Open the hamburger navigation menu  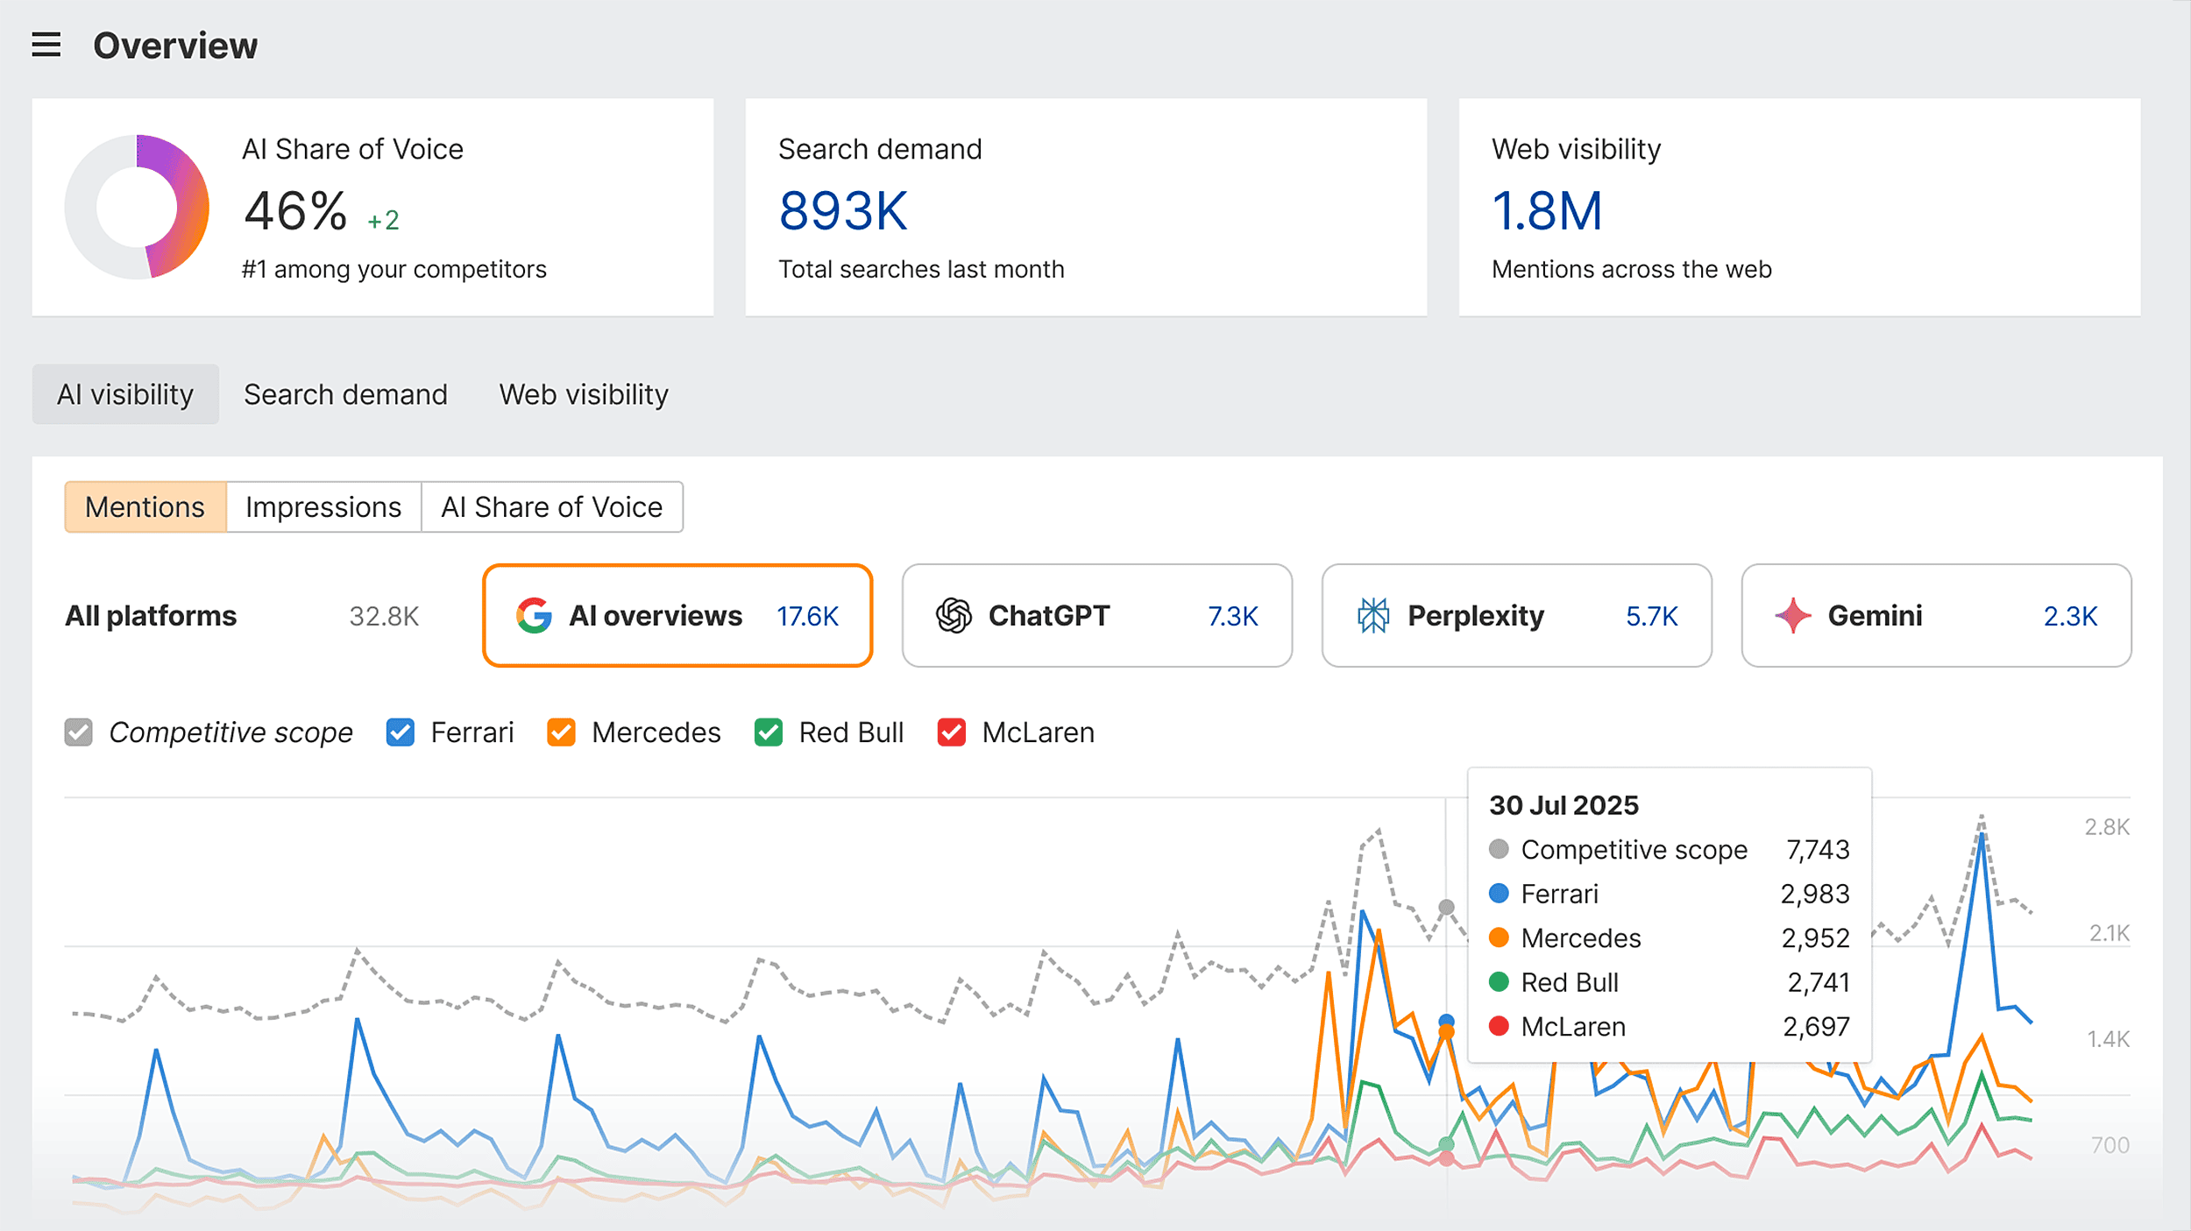click(46, 45)
